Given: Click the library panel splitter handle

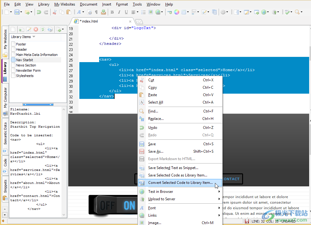Looking at the screenshot, I should pyautogui.click(x=38, y=104).
